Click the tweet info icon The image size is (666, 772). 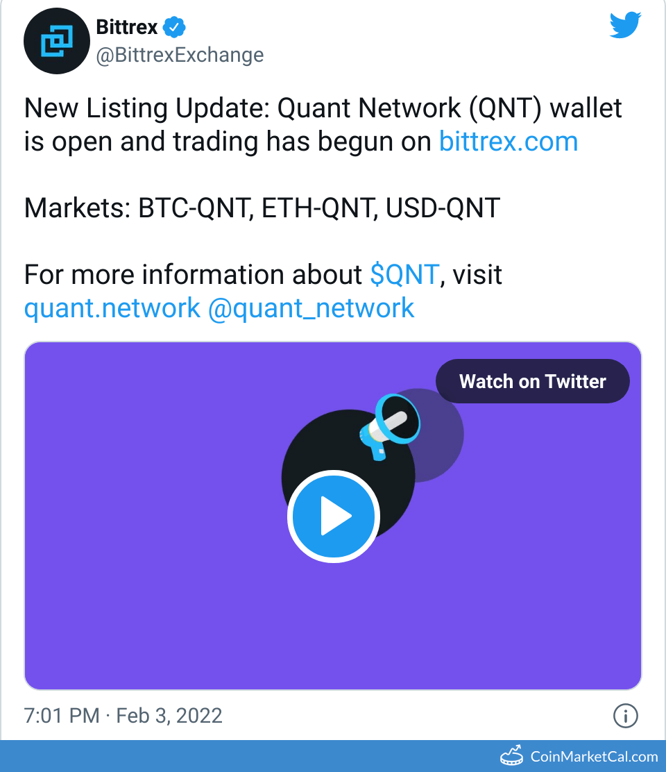(626, 715)
